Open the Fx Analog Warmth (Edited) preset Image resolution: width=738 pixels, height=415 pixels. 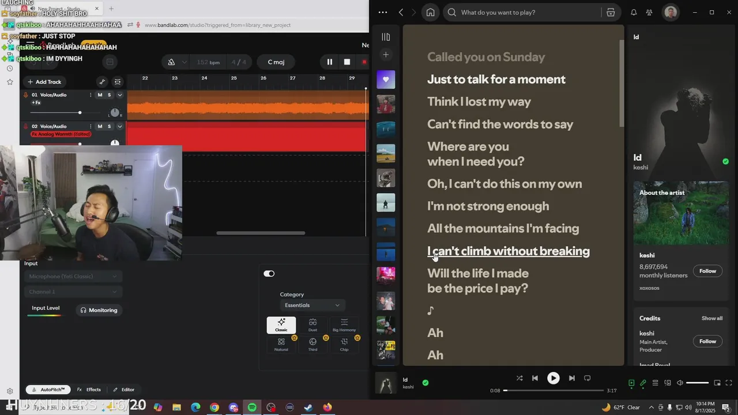pyautogui.click(x=61, y=134)
